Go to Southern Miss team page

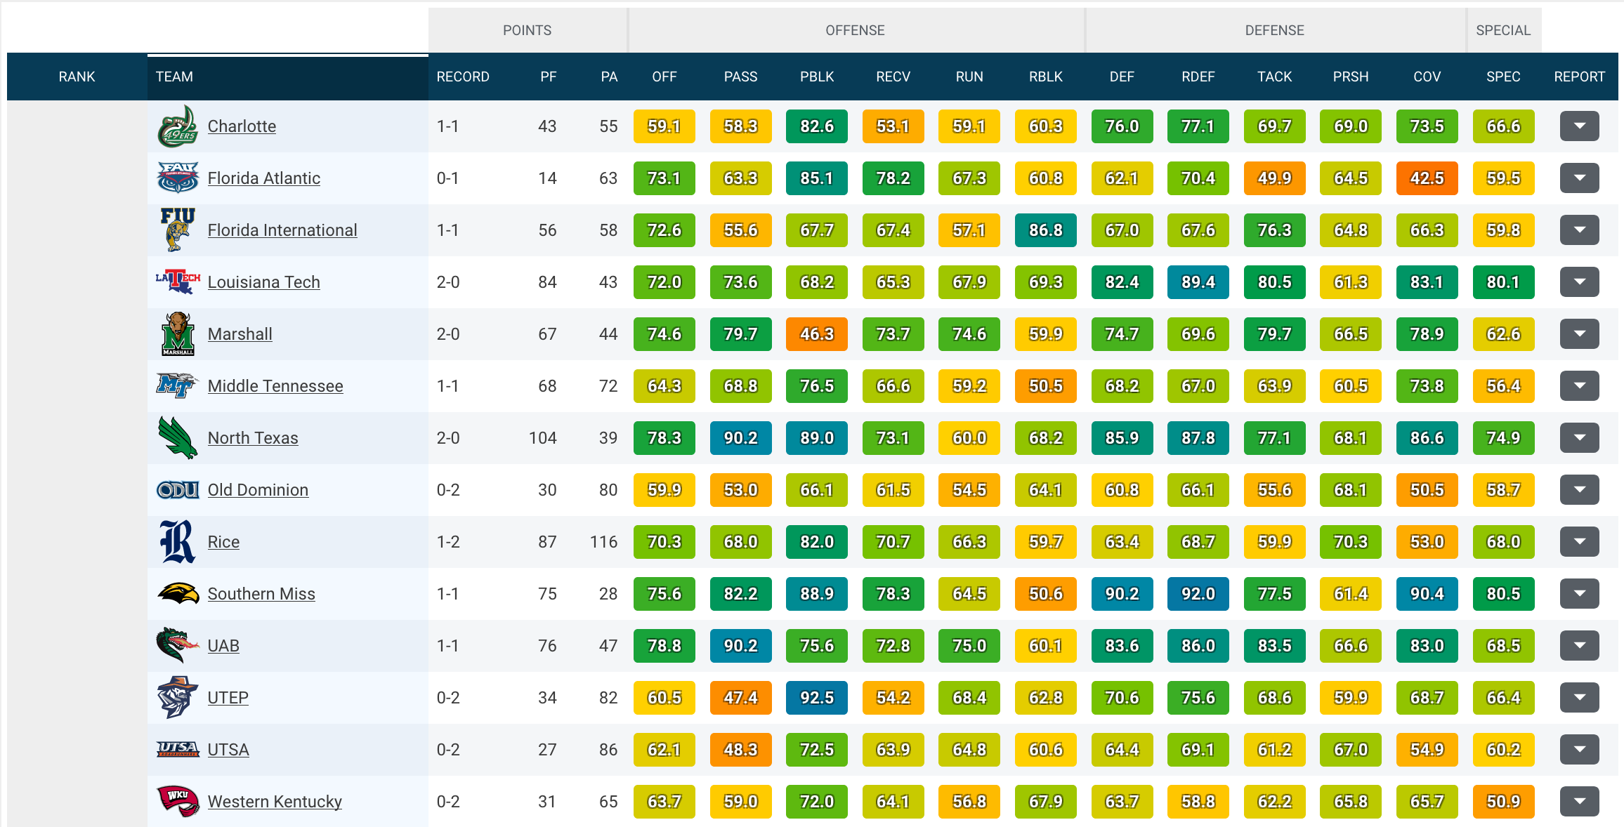[261, 594]
